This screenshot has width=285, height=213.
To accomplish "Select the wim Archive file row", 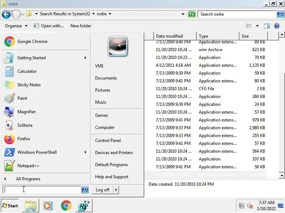I will click(206, 50).
